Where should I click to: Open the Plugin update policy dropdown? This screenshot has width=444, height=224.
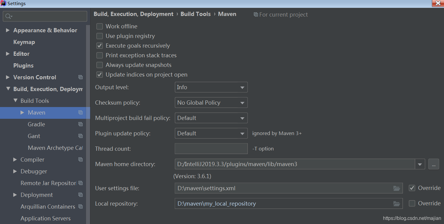(x=211, y=133)
